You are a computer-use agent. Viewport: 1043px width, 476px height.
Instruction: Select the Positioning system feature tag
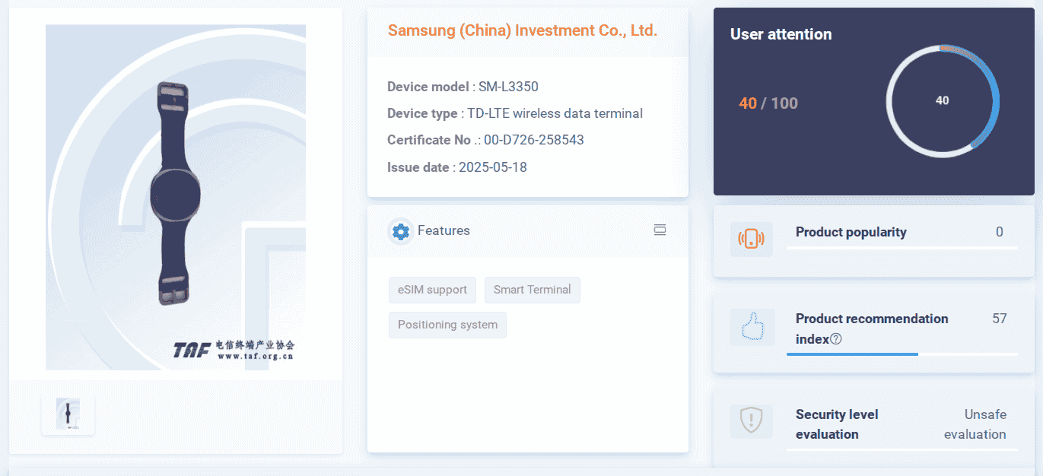(447, 325)
